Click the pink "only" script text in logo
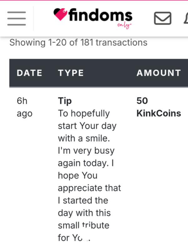 (x=124, y=25)
